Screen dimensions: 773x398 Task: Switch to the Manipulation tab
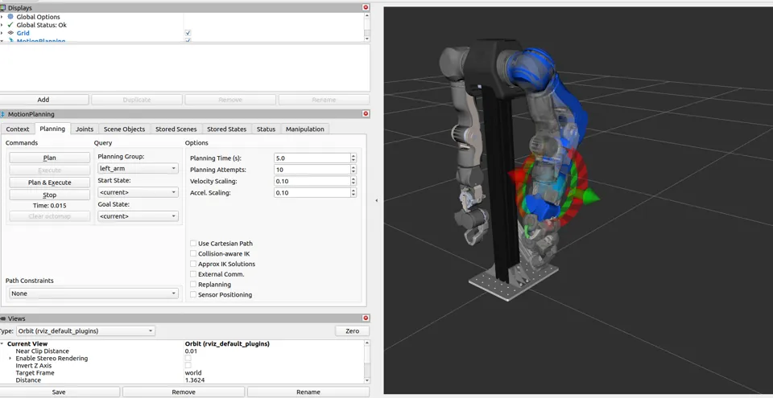point(305,129)
